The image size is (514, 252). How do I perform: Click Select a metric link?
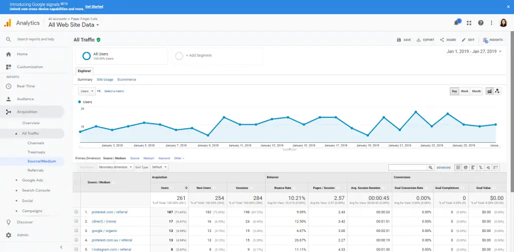click(x=114, y=91)
